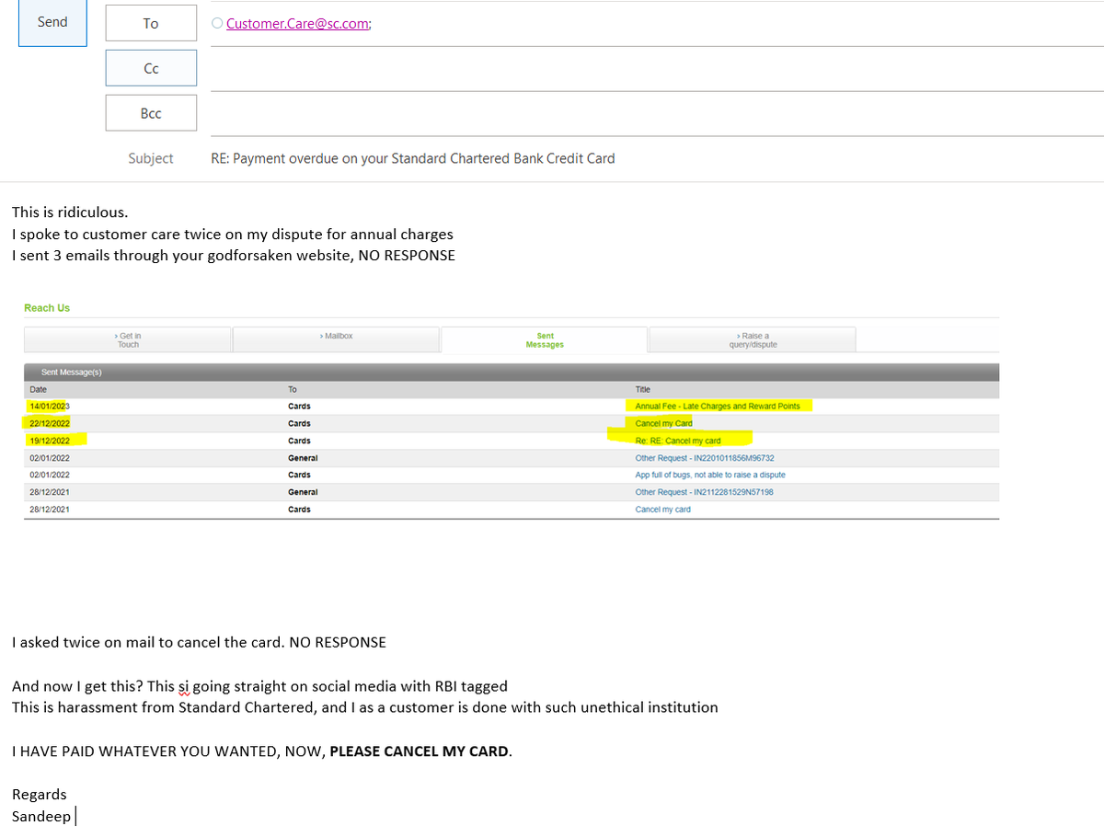1104x837 pixels.
Task: Click the 'I asked twice on mail' line
Action: point(199,642)
